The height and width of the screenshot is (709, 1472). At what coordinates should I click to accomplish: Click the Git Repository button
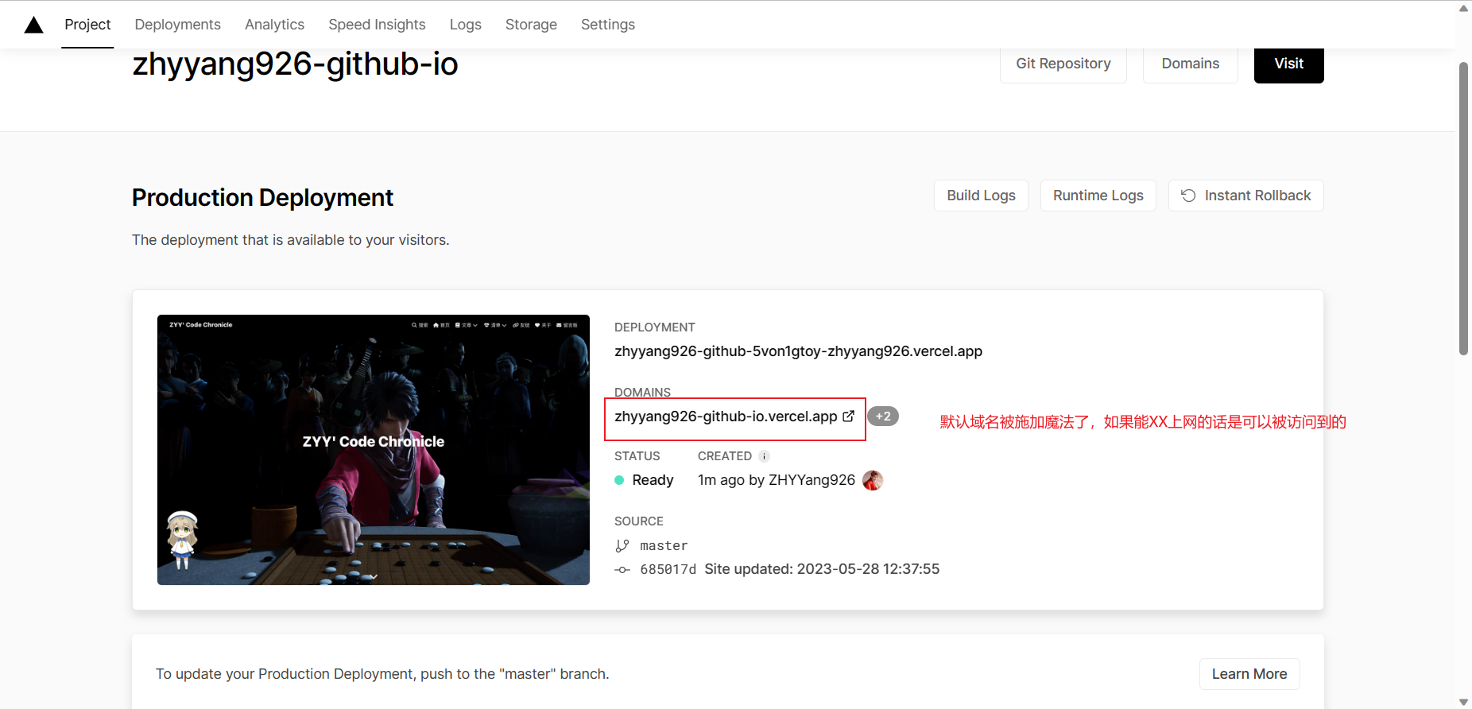[1063, 64]
